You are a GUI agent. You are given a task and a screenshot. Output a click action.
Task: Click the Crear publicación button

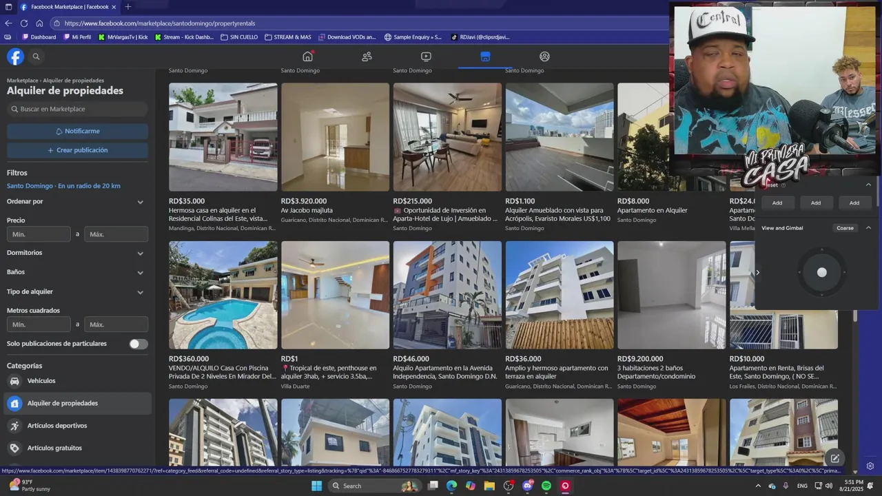pos(77,150)
